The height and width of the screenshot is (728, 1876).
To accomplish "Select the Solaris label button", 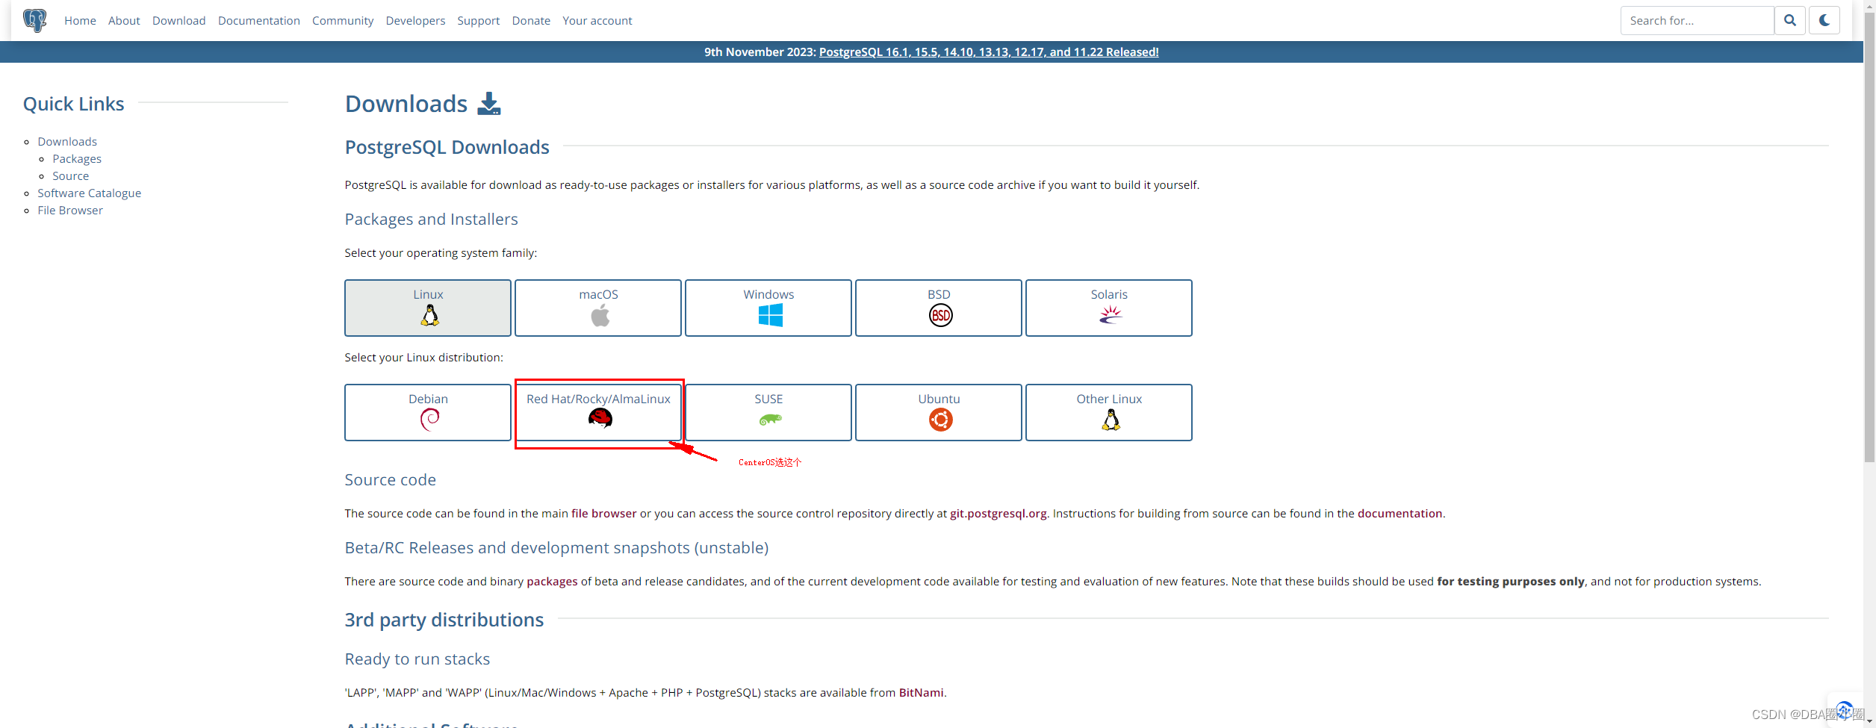I will point(1109,294).
